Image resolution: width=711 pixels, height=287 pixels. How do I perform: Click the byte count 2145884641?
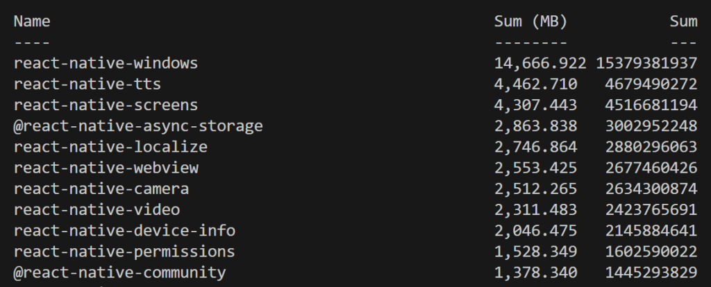coord(651,230)
